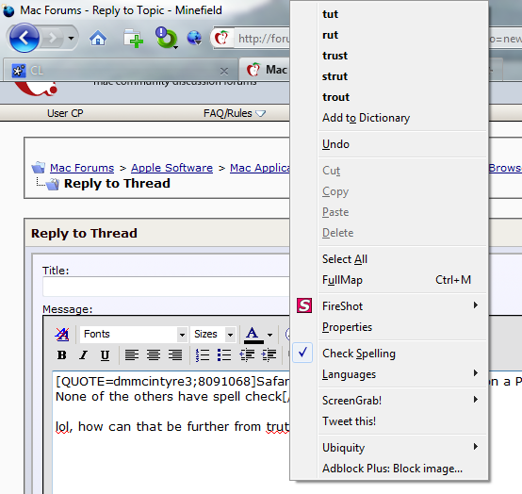Click the green reload icon with alert badge
522x494 pixels.
click(166, 38)
